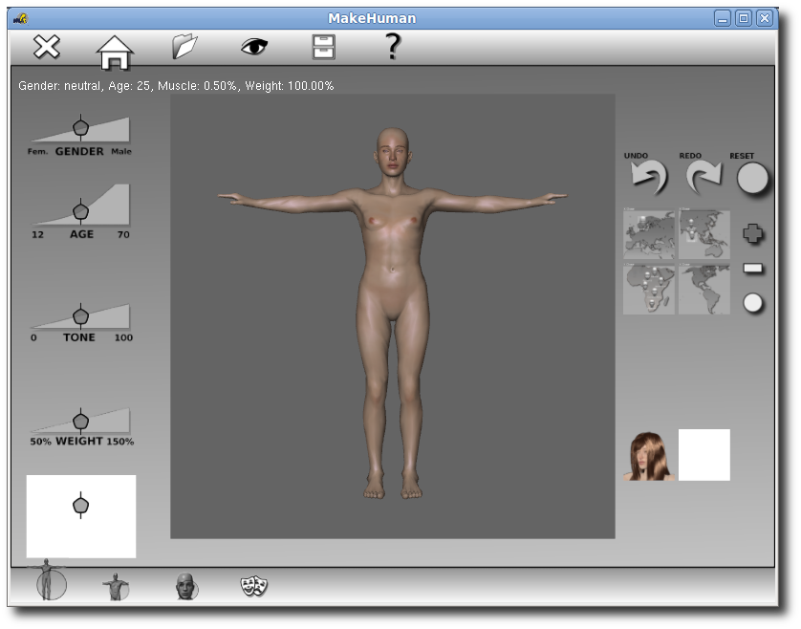The image size is (801, 629).
Task: Click the GENDER label
Action: tap(79, 151)
